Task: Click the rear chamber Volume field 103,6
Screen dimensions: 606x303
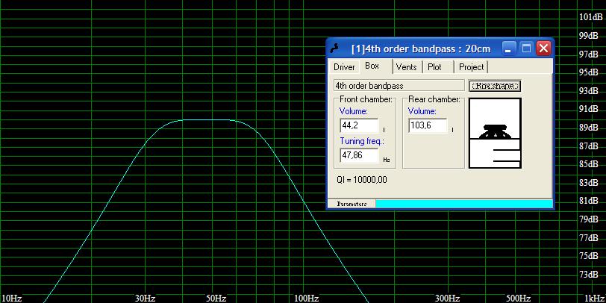Action: [x=428, y=125]
